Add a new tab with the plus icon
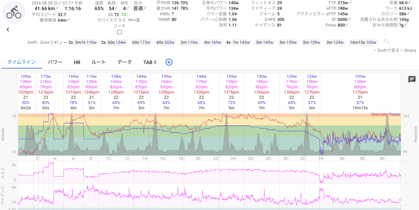 [169, 62]
